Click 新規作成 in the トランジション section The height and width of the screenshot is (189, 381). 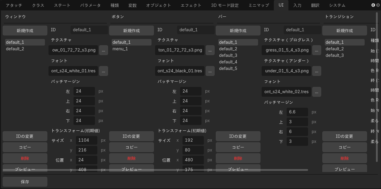click(345, 31)
